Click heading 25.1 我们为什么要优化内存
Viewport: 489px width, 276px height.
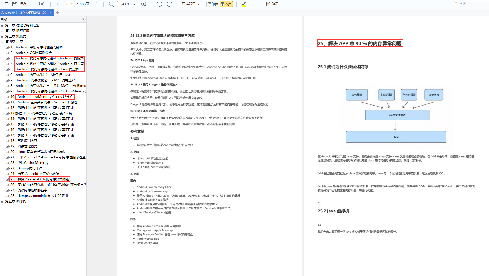343,67
